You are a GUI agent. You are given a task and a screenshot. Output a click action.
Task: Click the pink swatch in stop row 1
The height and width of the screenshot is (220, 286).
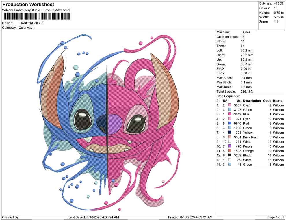230,105
